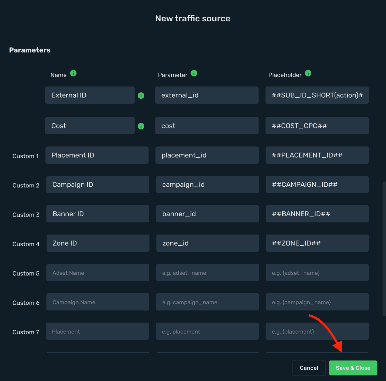Select the Placement ID name field
The height and width of the screenshot is (381, 386).
[97, 155]
